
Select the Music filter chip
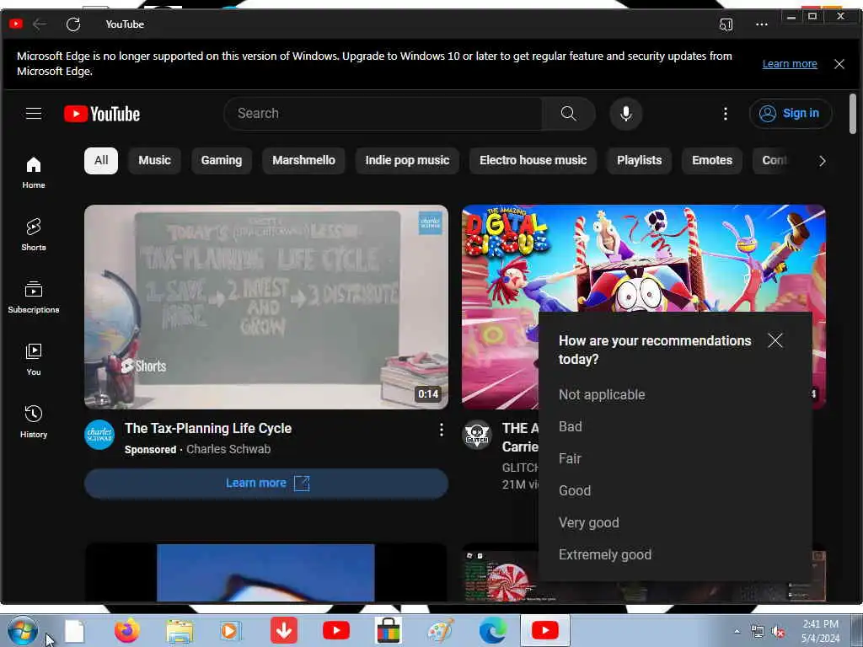[x=155, y=161]
